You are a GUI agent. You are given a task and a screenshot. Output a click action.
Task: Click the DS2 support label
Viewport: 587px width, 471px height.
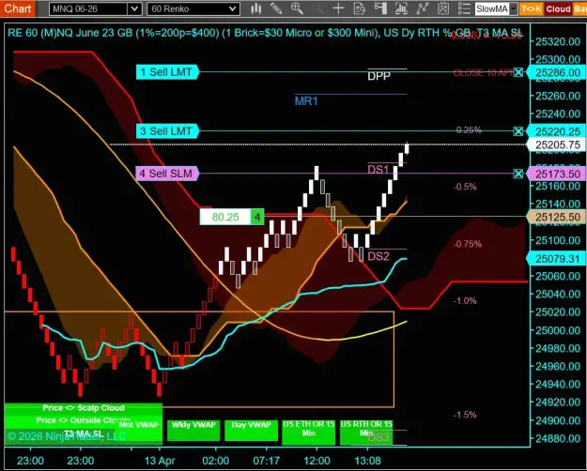coord(378,256)
